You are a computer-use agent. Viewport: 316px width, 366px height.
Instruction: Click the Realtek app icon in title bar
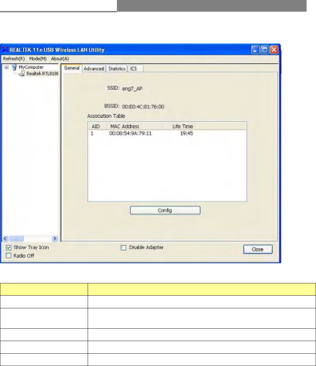click(5, 50)
